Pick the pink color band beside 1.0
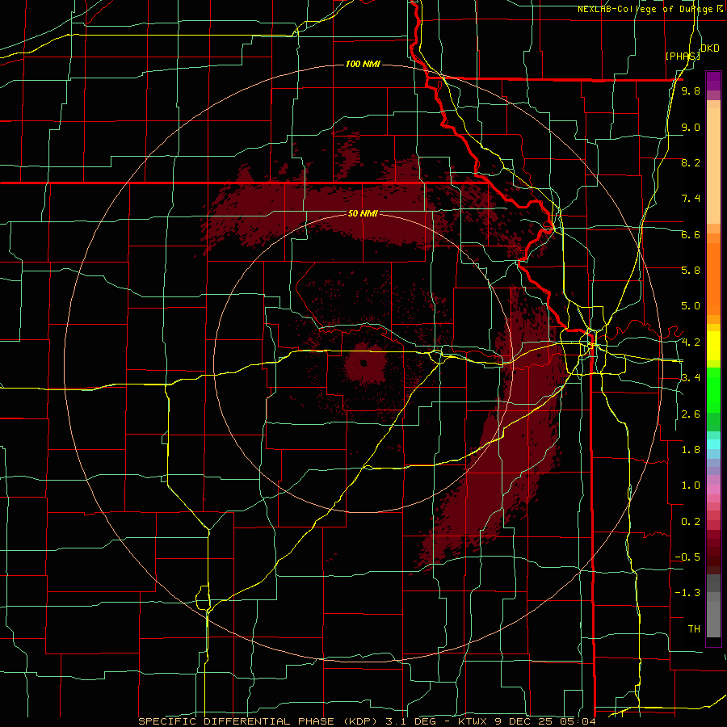This screenshot has height=727, width=727. [x=713, y=490]
